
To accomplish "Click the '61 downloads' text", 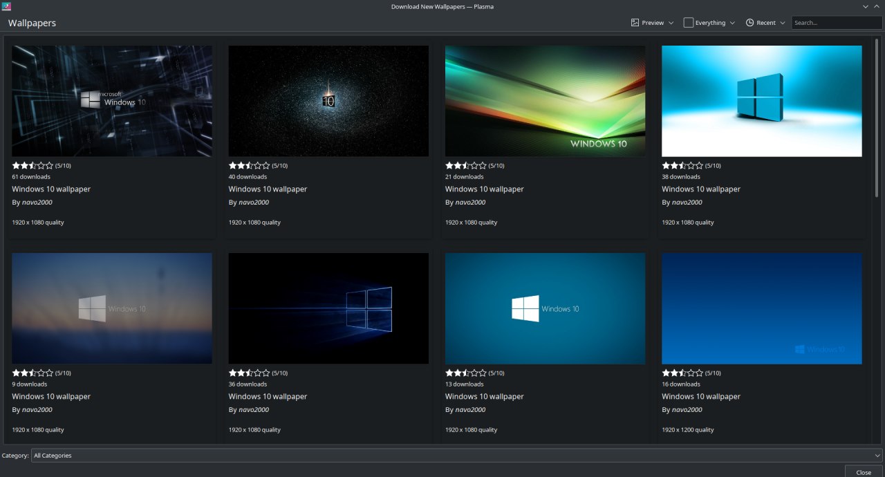I will 31,177.
